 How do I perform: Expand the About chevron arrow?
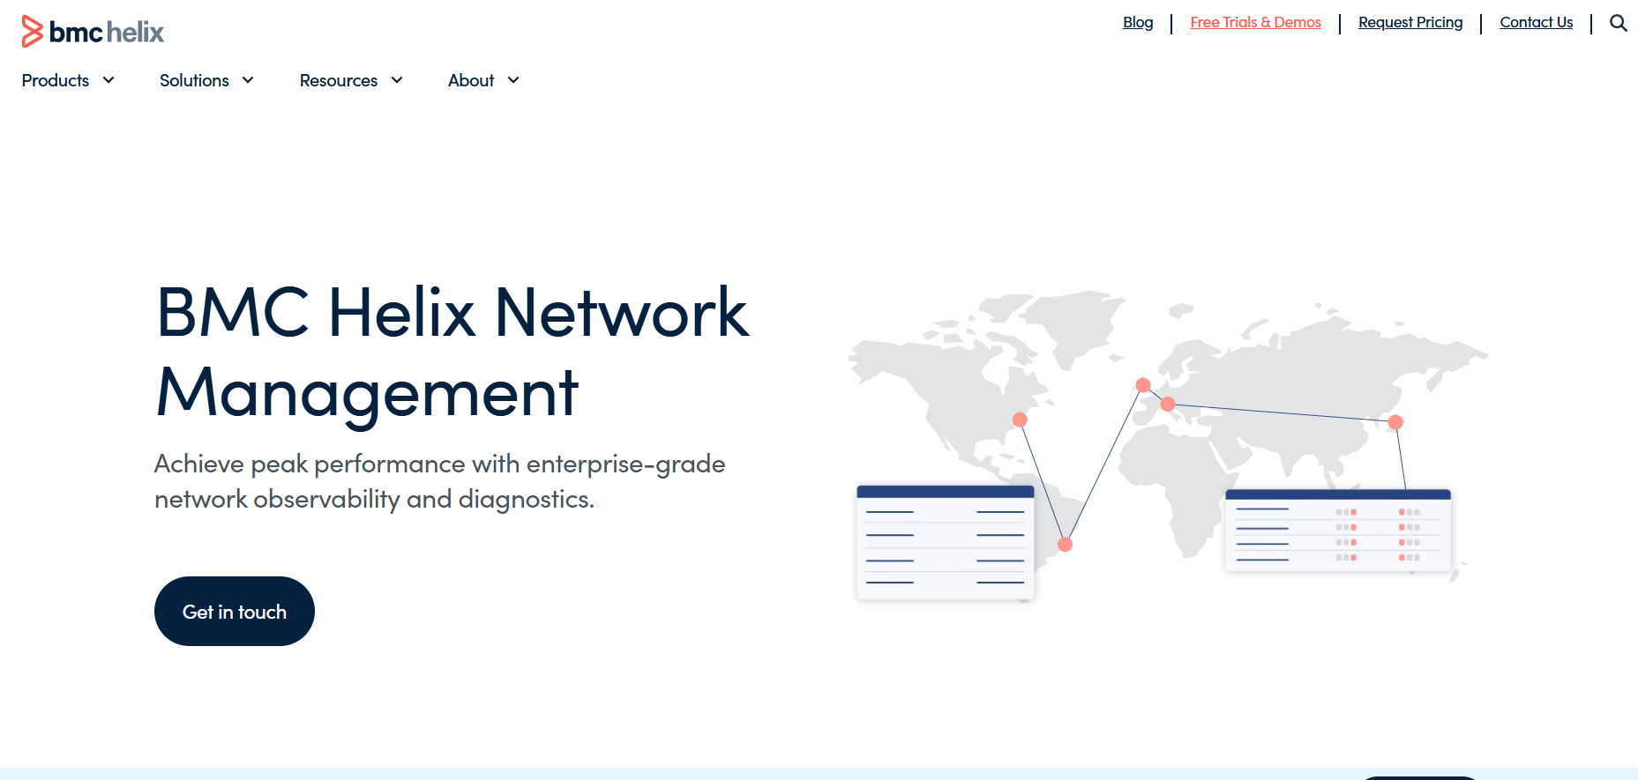[513, 80]
